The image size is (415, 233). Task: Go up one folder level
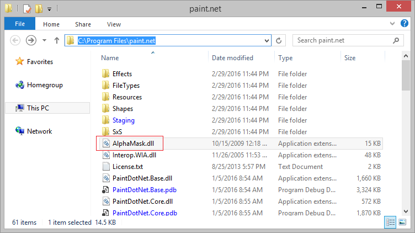coord(57,40)
